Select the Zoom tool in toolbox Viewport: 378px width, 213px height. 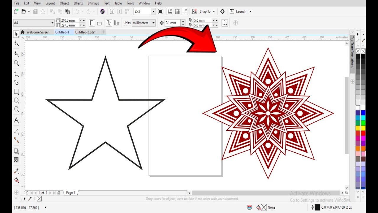[x=17, y=63]
